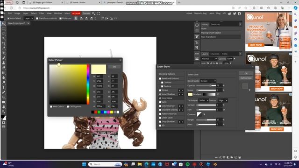
Task: Open the Technique Softer dropdown
Action: tap(204, 100)
